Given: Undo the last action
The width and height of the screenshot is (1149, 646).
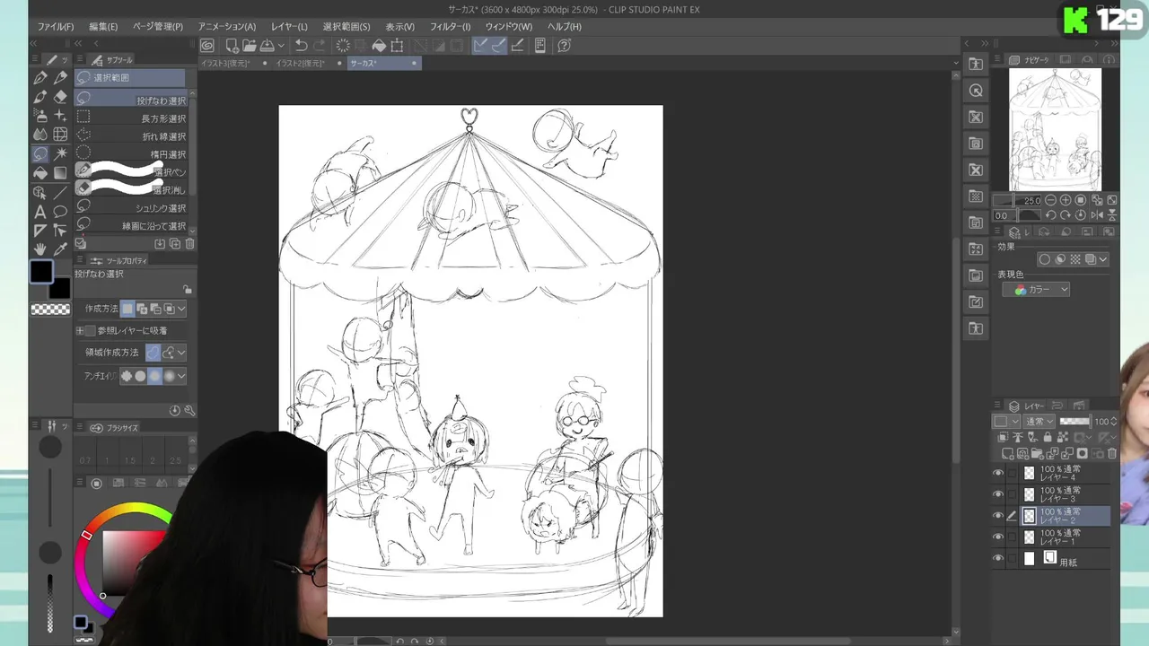Looking at the screenshot, I should (302, 45).
